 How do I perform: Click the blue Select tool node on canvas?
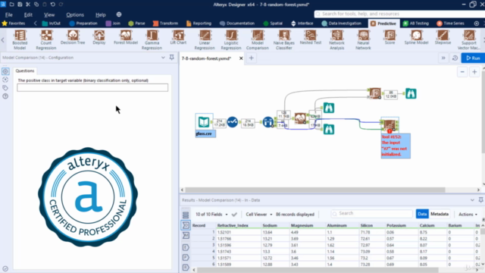click(233, 122)
